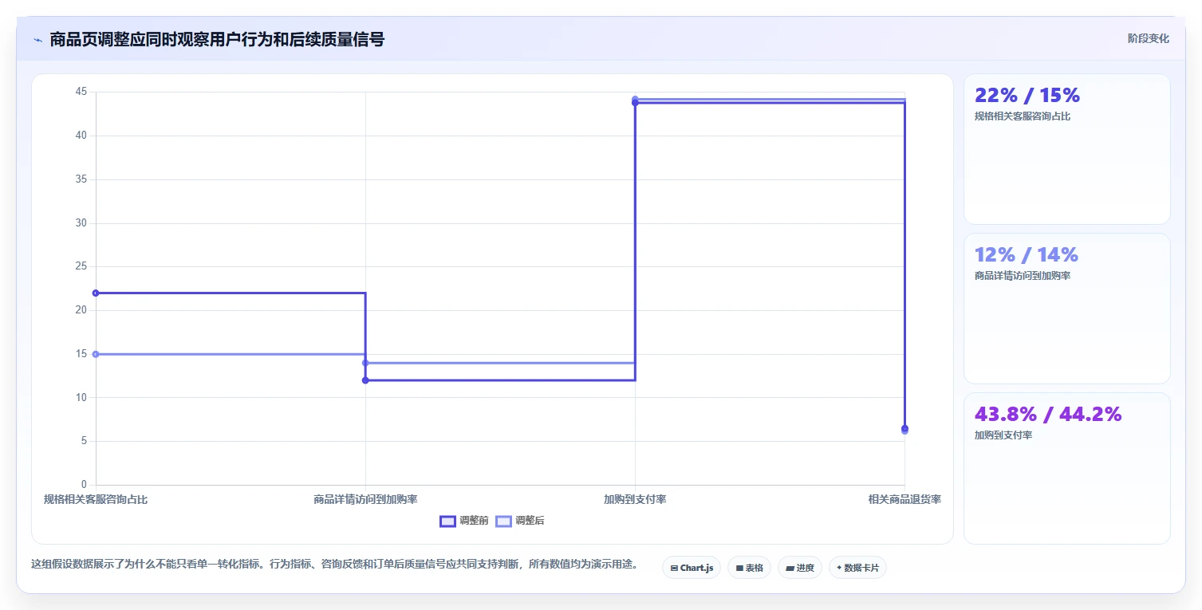Click the 商品详情访问到加购率 x-axis label
Image resolution: width=1202 pixels, height=610 pixels.
(x=365, y=500)
